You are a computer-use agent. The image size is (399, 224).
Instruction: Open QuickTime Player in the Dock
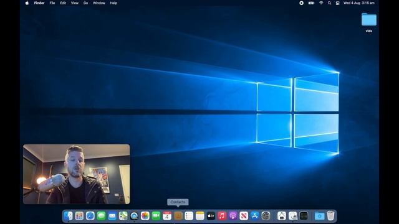pos(134,216)
